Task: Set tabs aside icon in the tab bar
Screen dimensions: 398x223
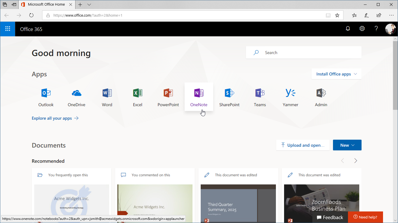Action: pyautogui.click(x=14, y=5)
